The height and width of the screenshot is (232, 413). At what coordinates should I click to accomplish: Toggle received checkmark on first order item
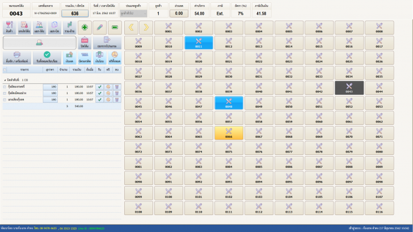(99, 87)
